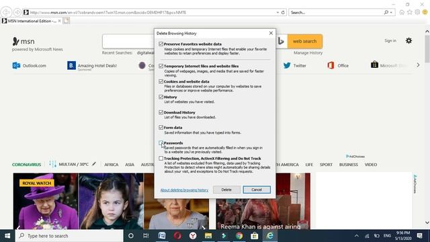This screenshot has width=430, height=242.
Task: Open a new tab button
Action: tap(67, 21)
